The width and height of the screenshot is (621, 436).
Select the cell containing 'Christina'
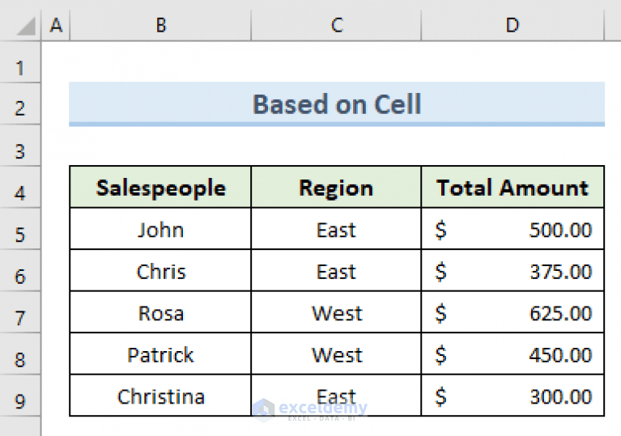[160, 396]
